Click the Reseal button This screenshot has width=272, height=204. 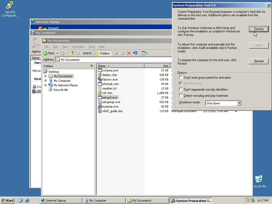click(259, 61)
